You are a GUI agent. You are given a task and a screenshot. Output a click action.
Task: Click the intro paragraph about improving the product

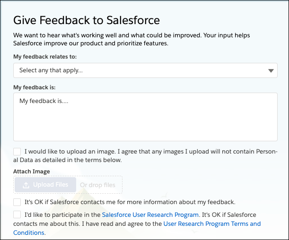click(131, 40)
